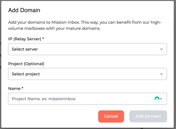Click the 'Select project' placeholder text
The height and width of the screenshot is (129, 176).
coord(26,74)
